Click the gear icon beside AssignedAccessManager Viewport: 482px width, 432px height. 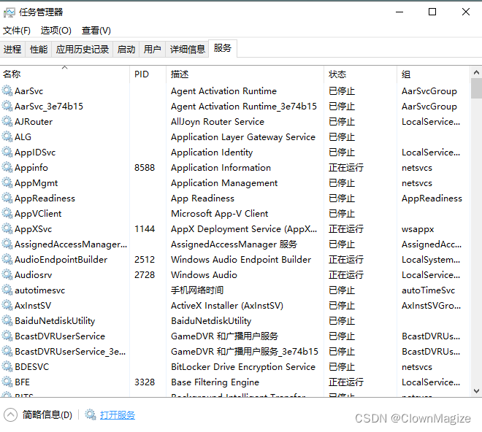pos(7,244)
